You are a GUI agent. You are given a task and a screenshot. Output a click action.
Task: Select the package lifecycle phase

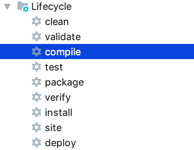[64, 83]
